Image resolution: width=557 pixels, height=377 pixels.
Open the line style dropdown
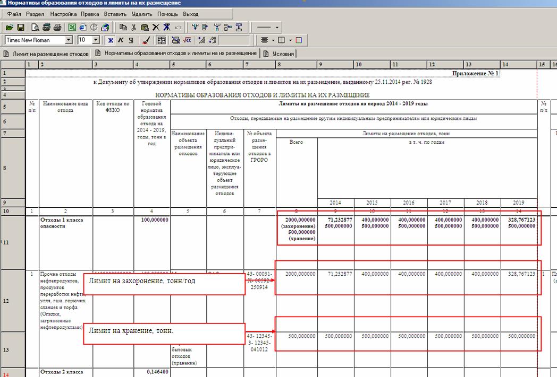(x=277, y=27)
